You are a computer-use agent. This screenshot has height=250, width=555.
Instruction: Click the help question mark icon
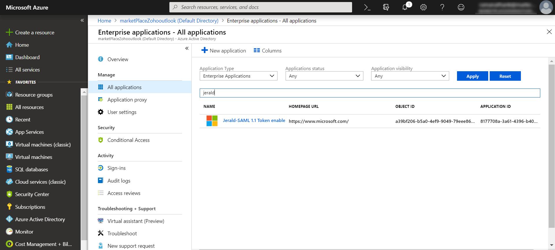(442, 7)
